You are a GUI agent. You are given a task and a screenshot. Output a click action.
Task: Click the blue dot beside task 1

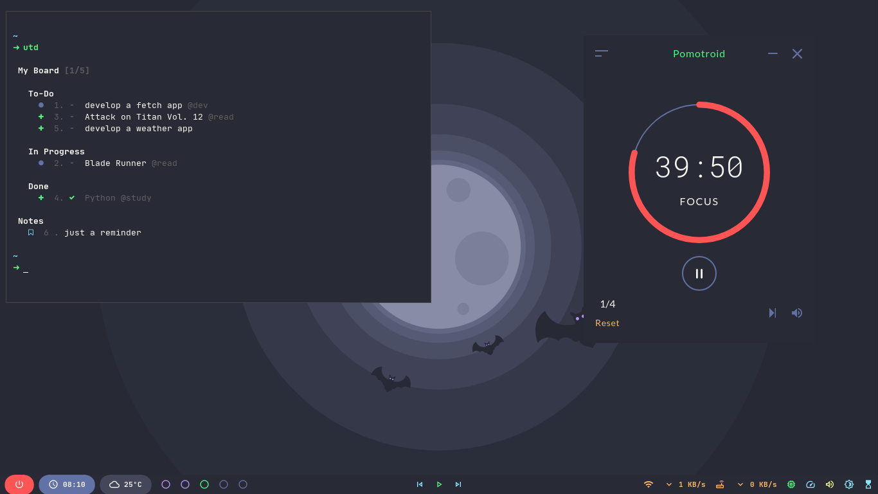[41, 105]
